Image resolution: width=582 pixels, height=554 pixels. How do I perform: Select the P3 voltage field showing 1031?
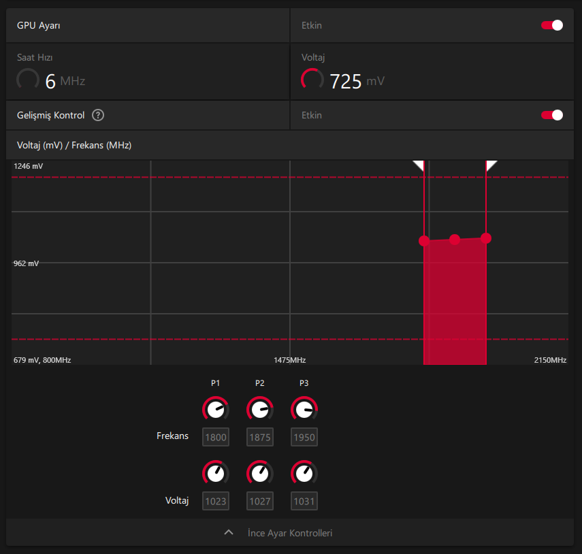tap(304, 502)
